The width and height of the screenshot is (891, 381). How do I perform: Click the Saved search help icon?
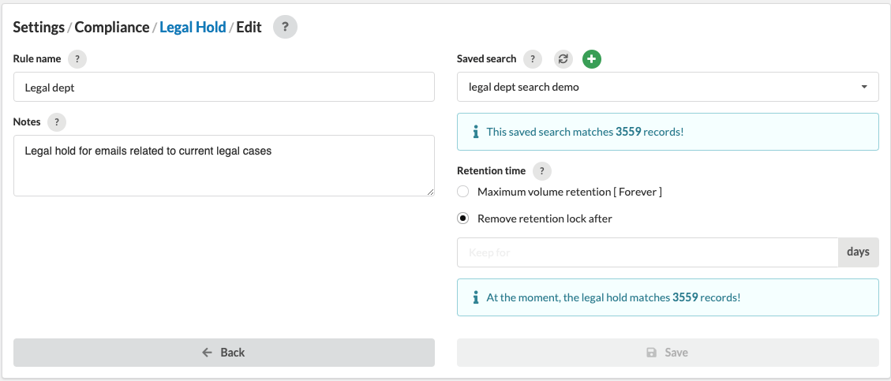533,59
